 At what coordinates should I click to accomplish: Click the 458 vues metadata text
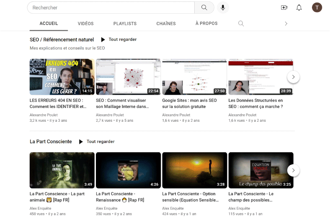coord(37,214)
